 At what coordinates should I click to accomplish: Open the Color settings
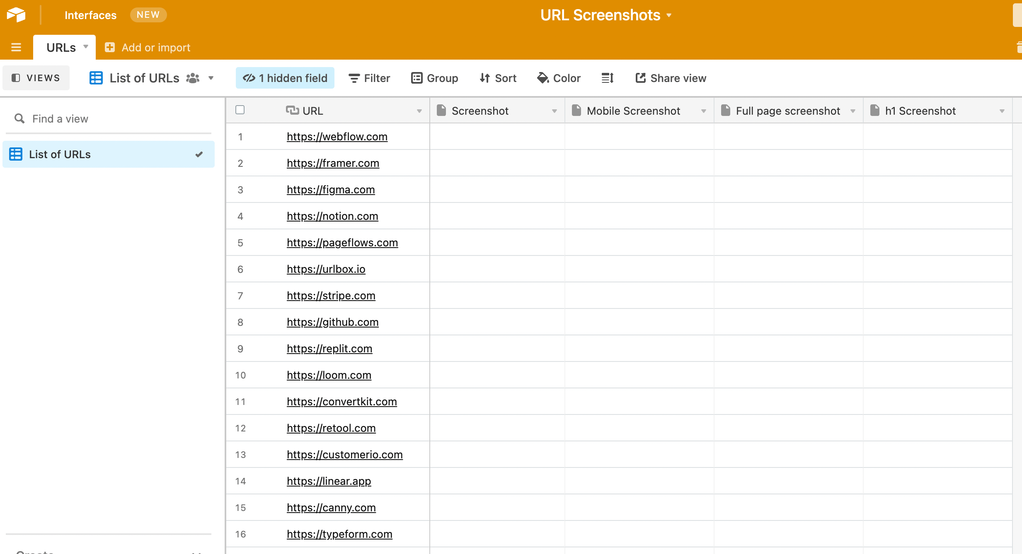coord(558,78)
